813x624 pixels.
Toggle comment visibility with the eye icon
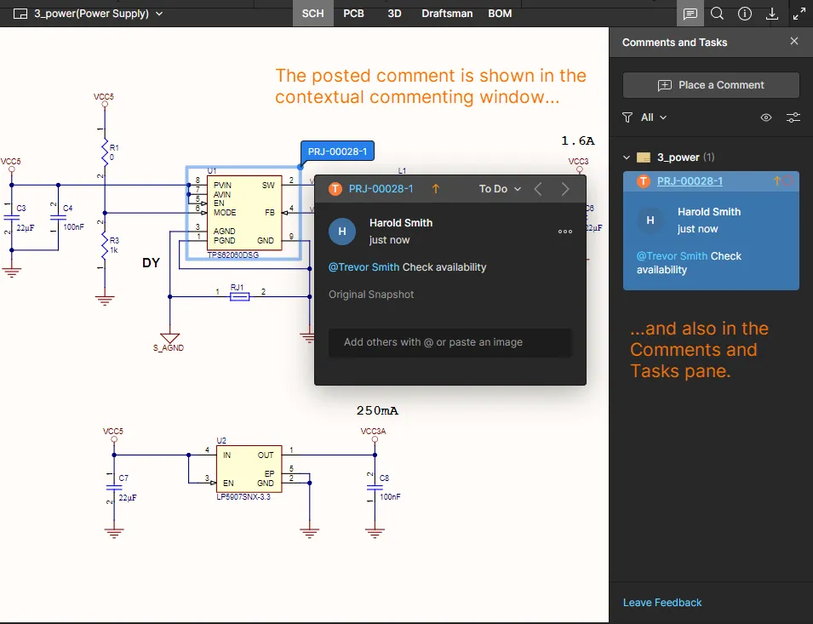pos(766,117)
